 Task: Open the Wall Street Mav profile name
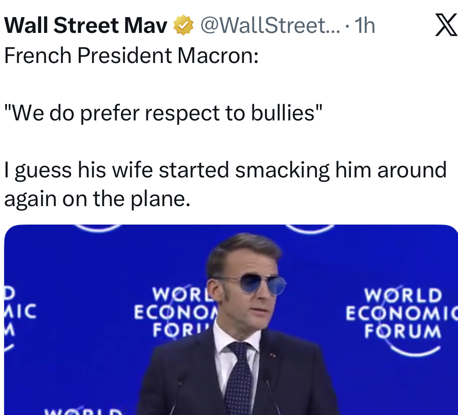coord(86,26)
